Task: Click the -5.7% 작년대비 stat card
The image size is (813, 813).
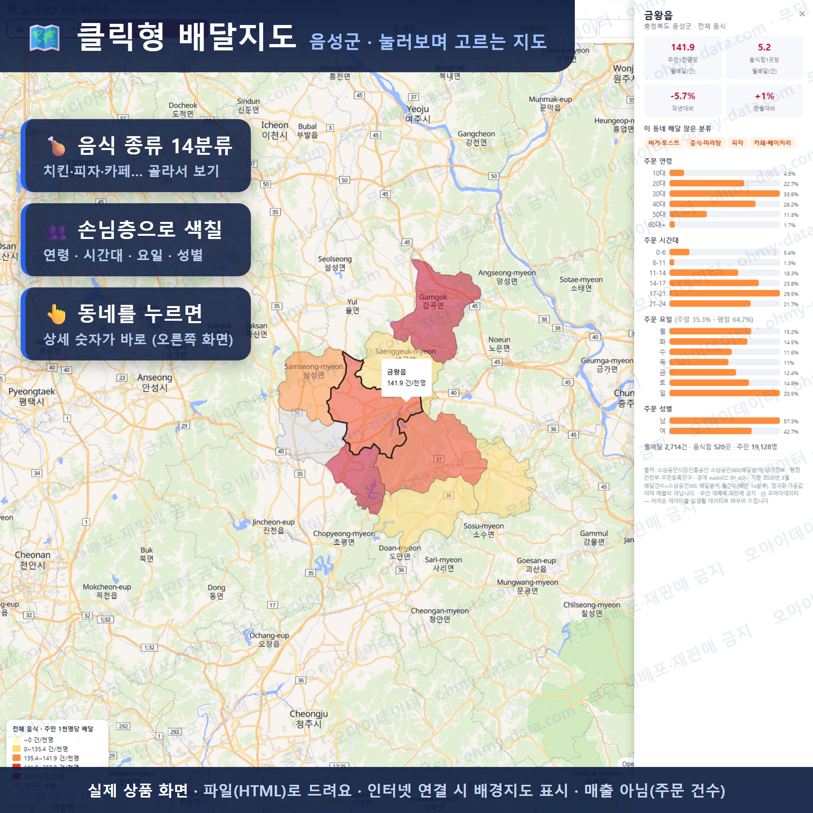Action: point(682,101)
